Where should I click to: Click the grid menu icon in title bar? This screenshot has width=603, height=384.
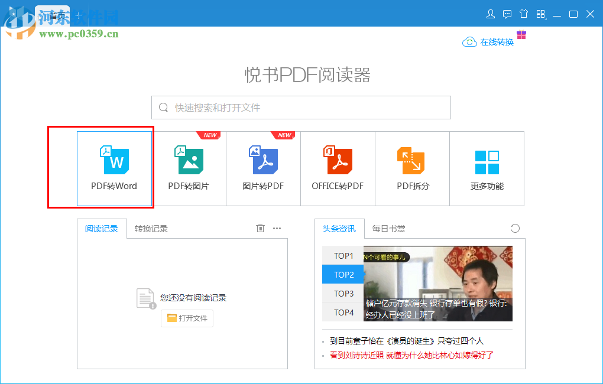pos(541,14)
